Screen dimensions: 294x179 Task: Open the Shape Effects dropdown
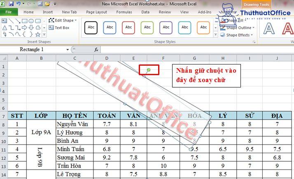tap(236, 35)
